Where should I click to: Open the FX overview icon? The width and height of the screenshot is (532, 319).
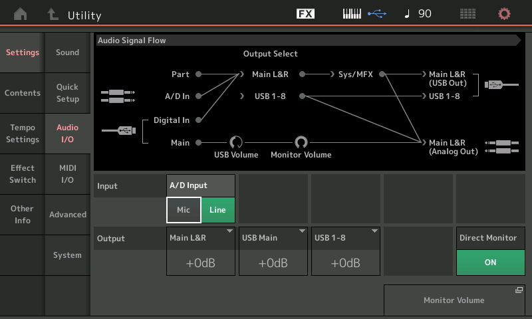[x=305, y=13]
